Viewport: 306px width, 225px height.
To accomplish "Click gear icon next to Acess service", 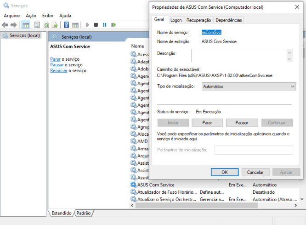I will point(134,54).
